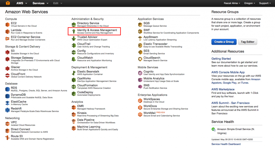Viewport: 275px width, 149px height.
Task: Open the SNS service icon
Action: pos(140,87)
